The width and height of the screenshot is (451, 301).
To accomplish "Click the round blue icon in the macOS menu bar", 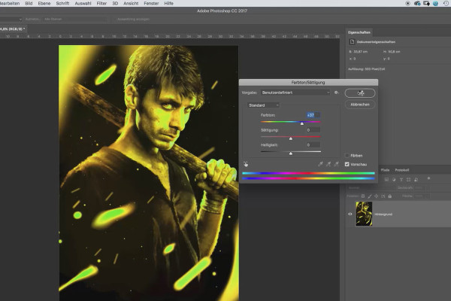I will point(435,4).
